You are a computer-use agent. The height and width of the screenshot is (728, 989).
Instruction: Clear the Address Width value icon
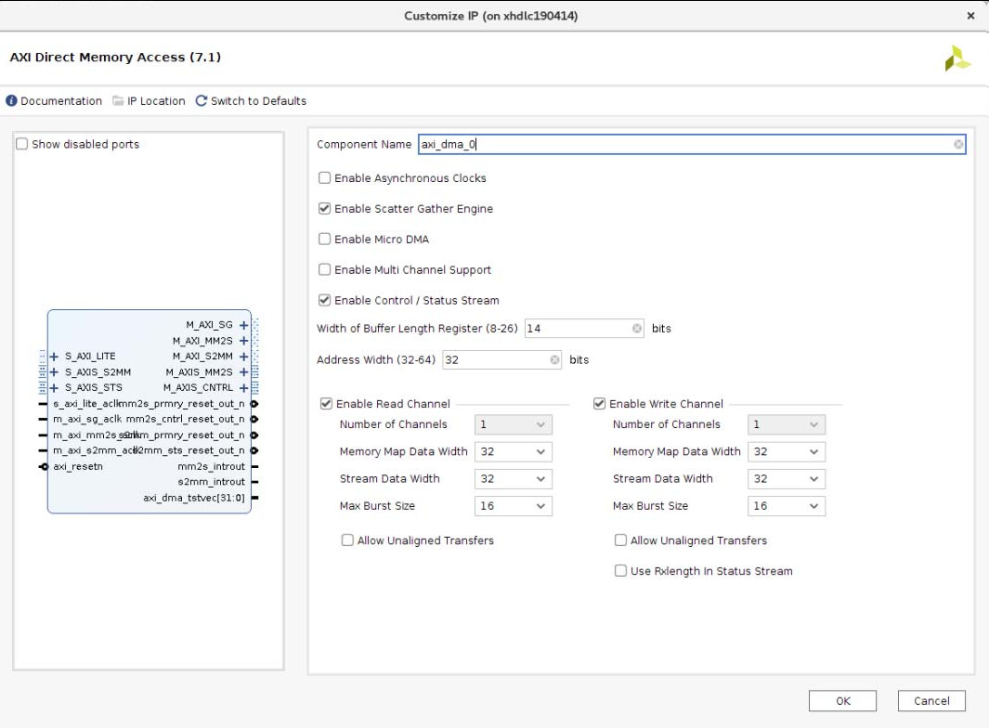[554, 360]
